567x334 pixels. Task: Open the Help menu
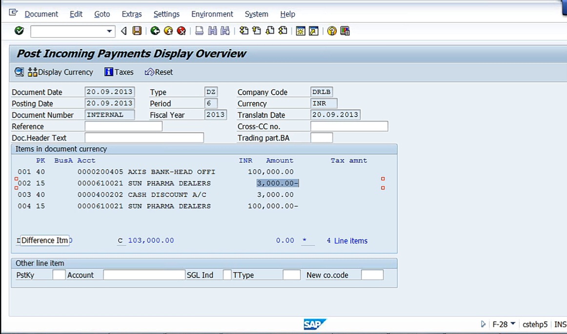coord(287,14)
